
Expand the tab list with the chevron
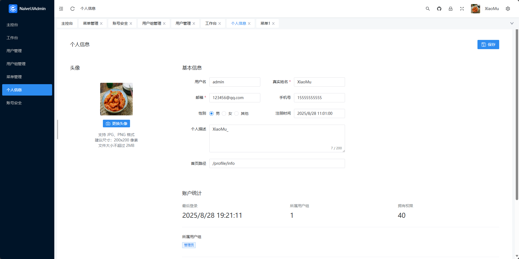pyautogui.click(x=512, y=23)
